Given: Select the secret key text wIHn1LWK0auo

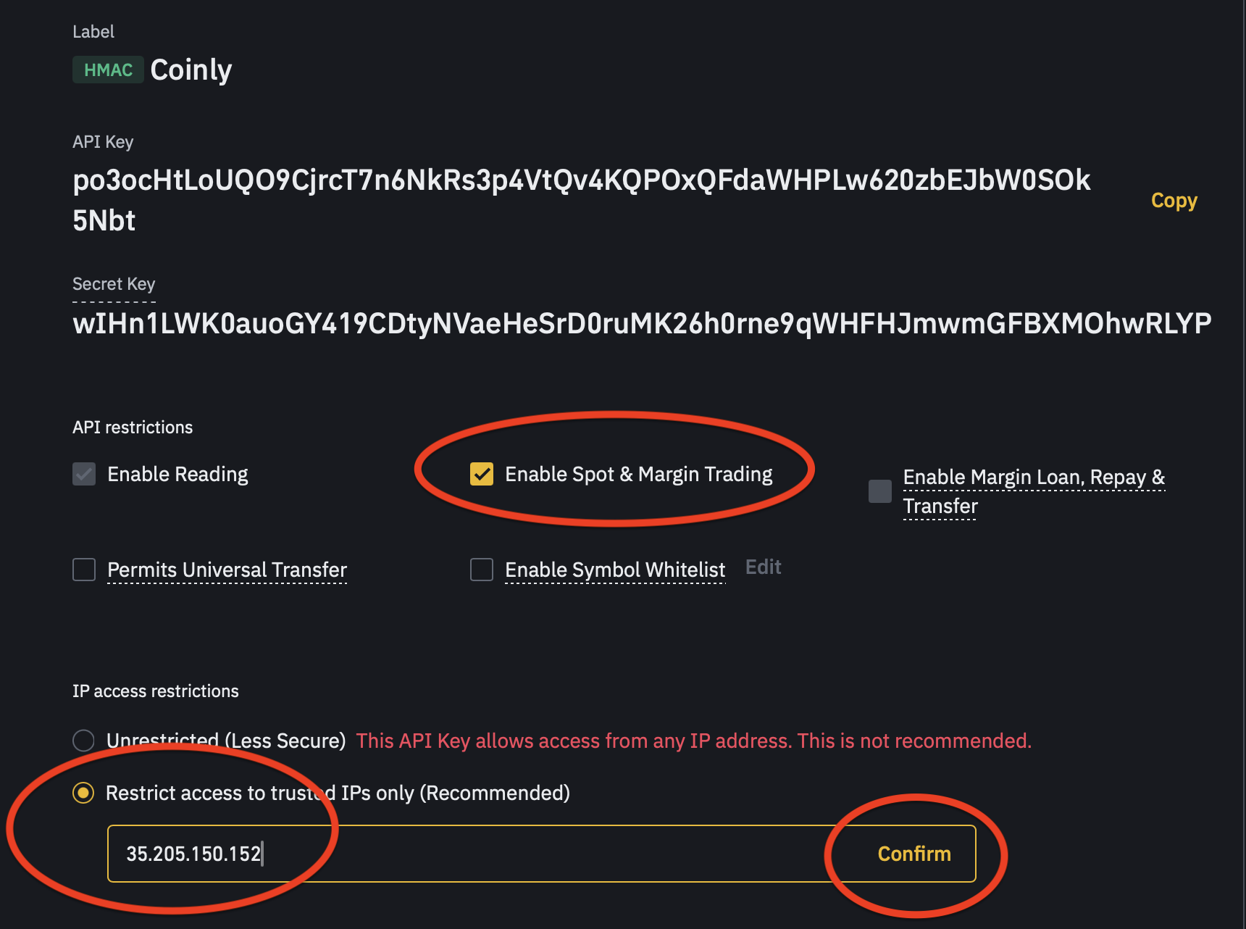Looking at the screenshot, I should (637, 325).
